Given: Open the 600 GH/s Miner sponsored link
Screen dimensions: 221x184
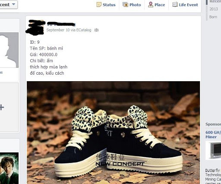Looking at the screenshot, I should pos(213,134).
